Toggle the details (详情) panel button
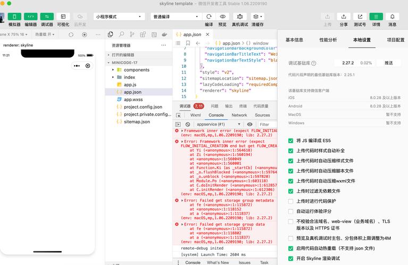The width and height of the screenshot is (408, 265). coord(376,16)
